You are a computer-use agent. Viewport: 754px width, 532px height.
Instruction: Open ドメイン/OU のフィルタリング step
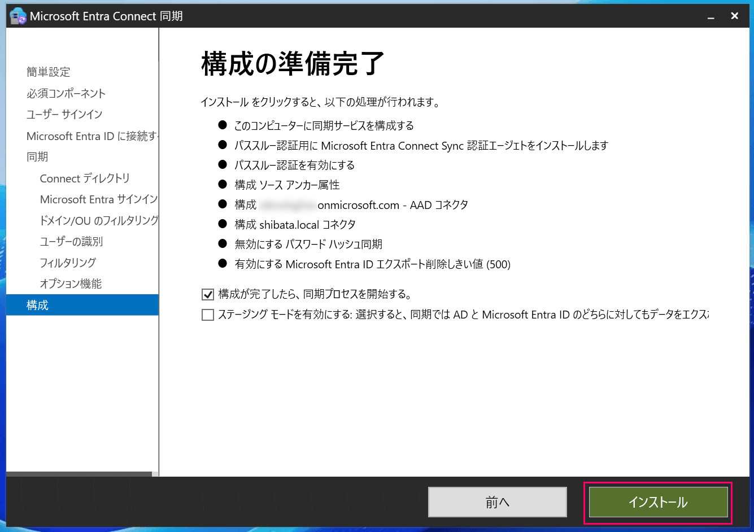tap(99, 220)
